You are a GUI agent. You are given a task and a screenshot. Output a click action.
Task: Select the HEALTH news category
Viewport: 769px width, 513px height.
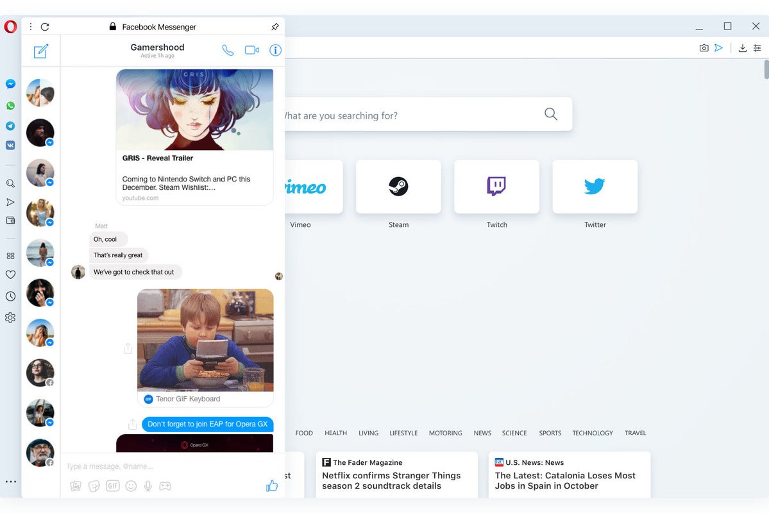tap(335, 433)
